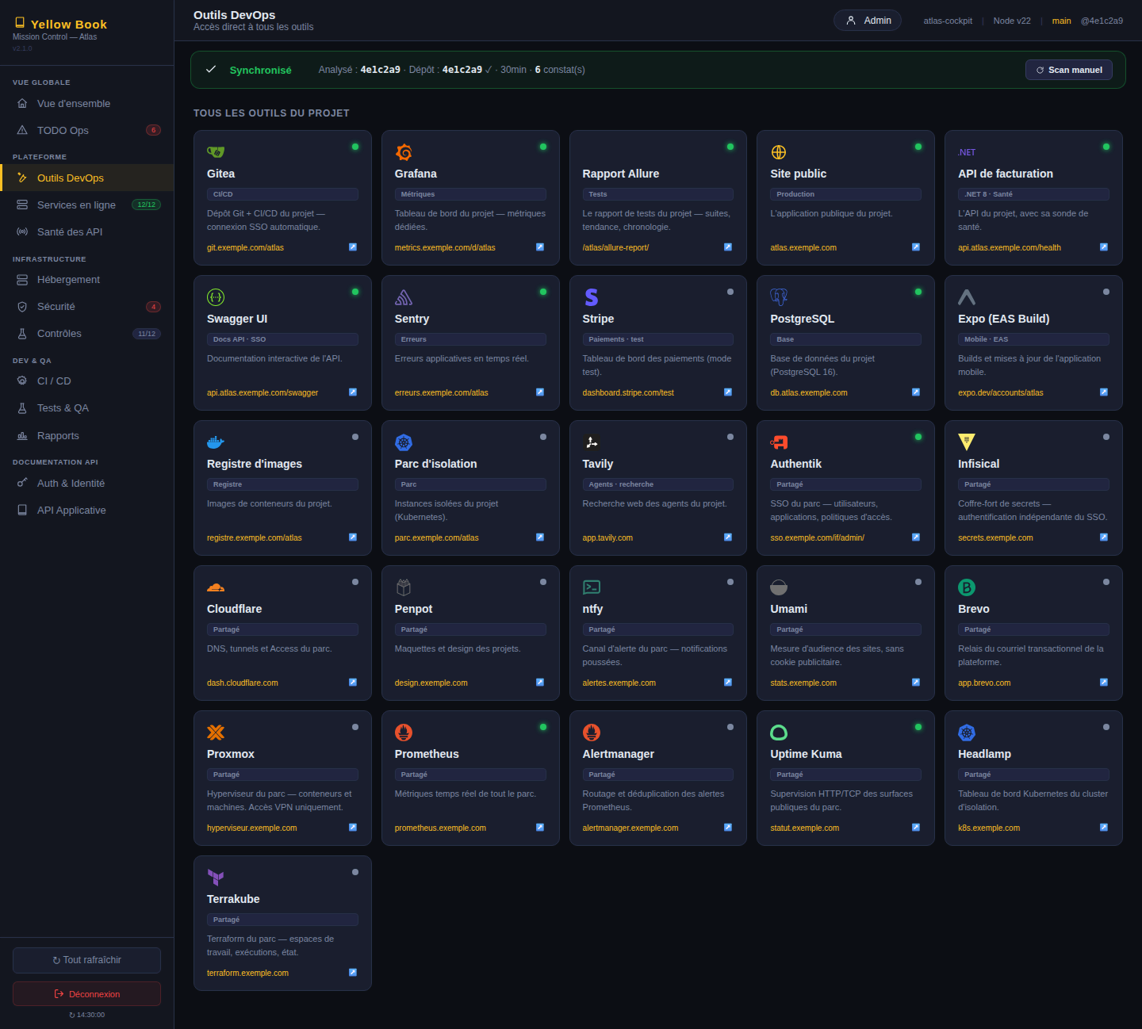Click the Terrakube logo icon
Screen dimensions: 1142x1029
point(216,878)
